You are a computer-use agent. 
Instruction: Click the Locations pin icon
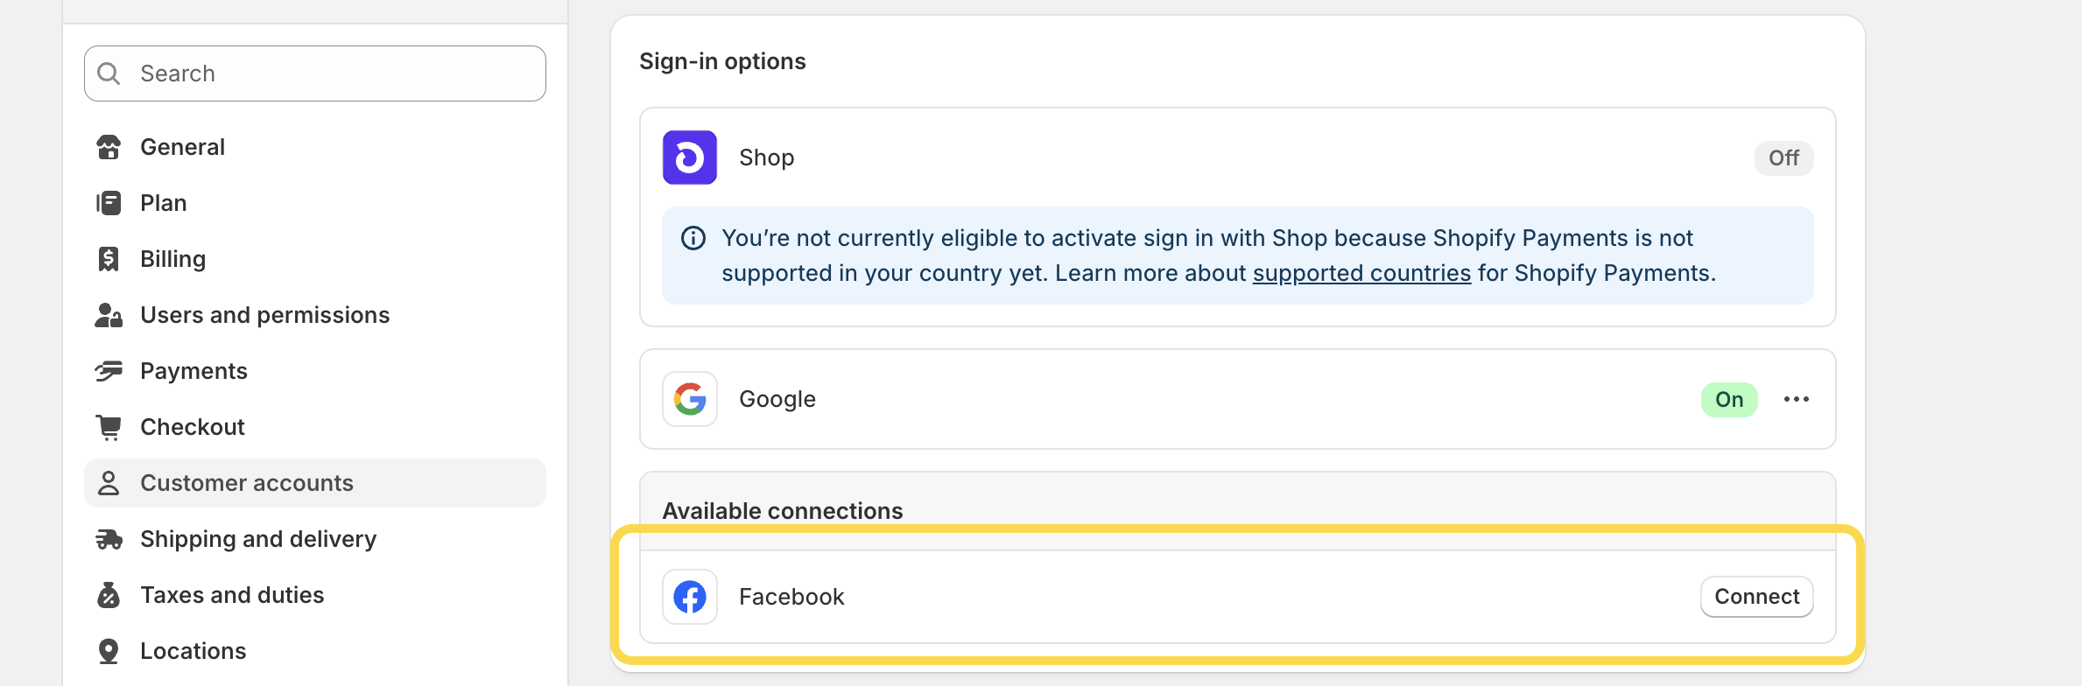point(109,650)
